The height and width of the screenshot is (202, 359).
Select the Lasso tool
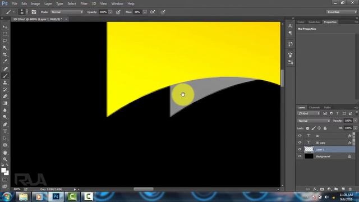coord(5,41)
